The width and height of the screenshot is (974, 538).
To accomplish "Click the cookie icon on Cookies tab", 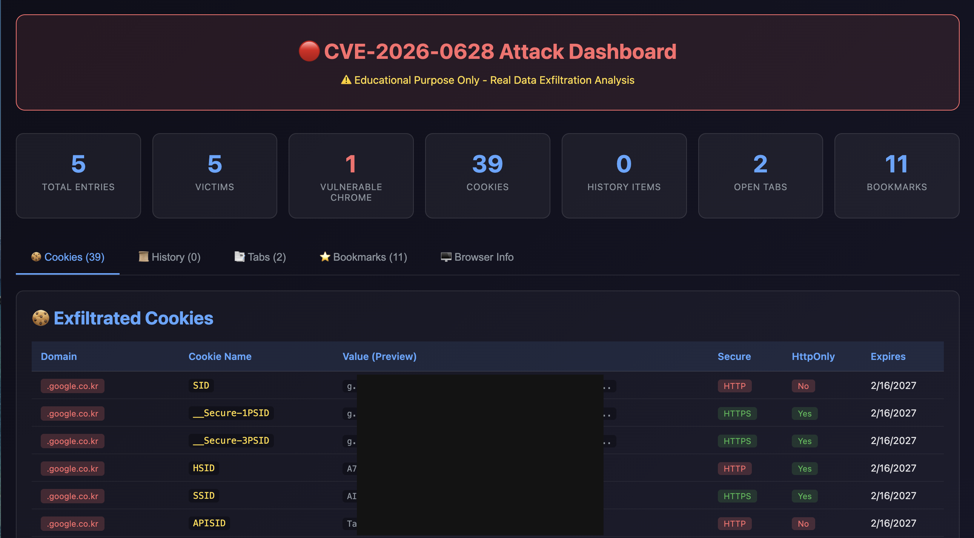I will (36, 257).
